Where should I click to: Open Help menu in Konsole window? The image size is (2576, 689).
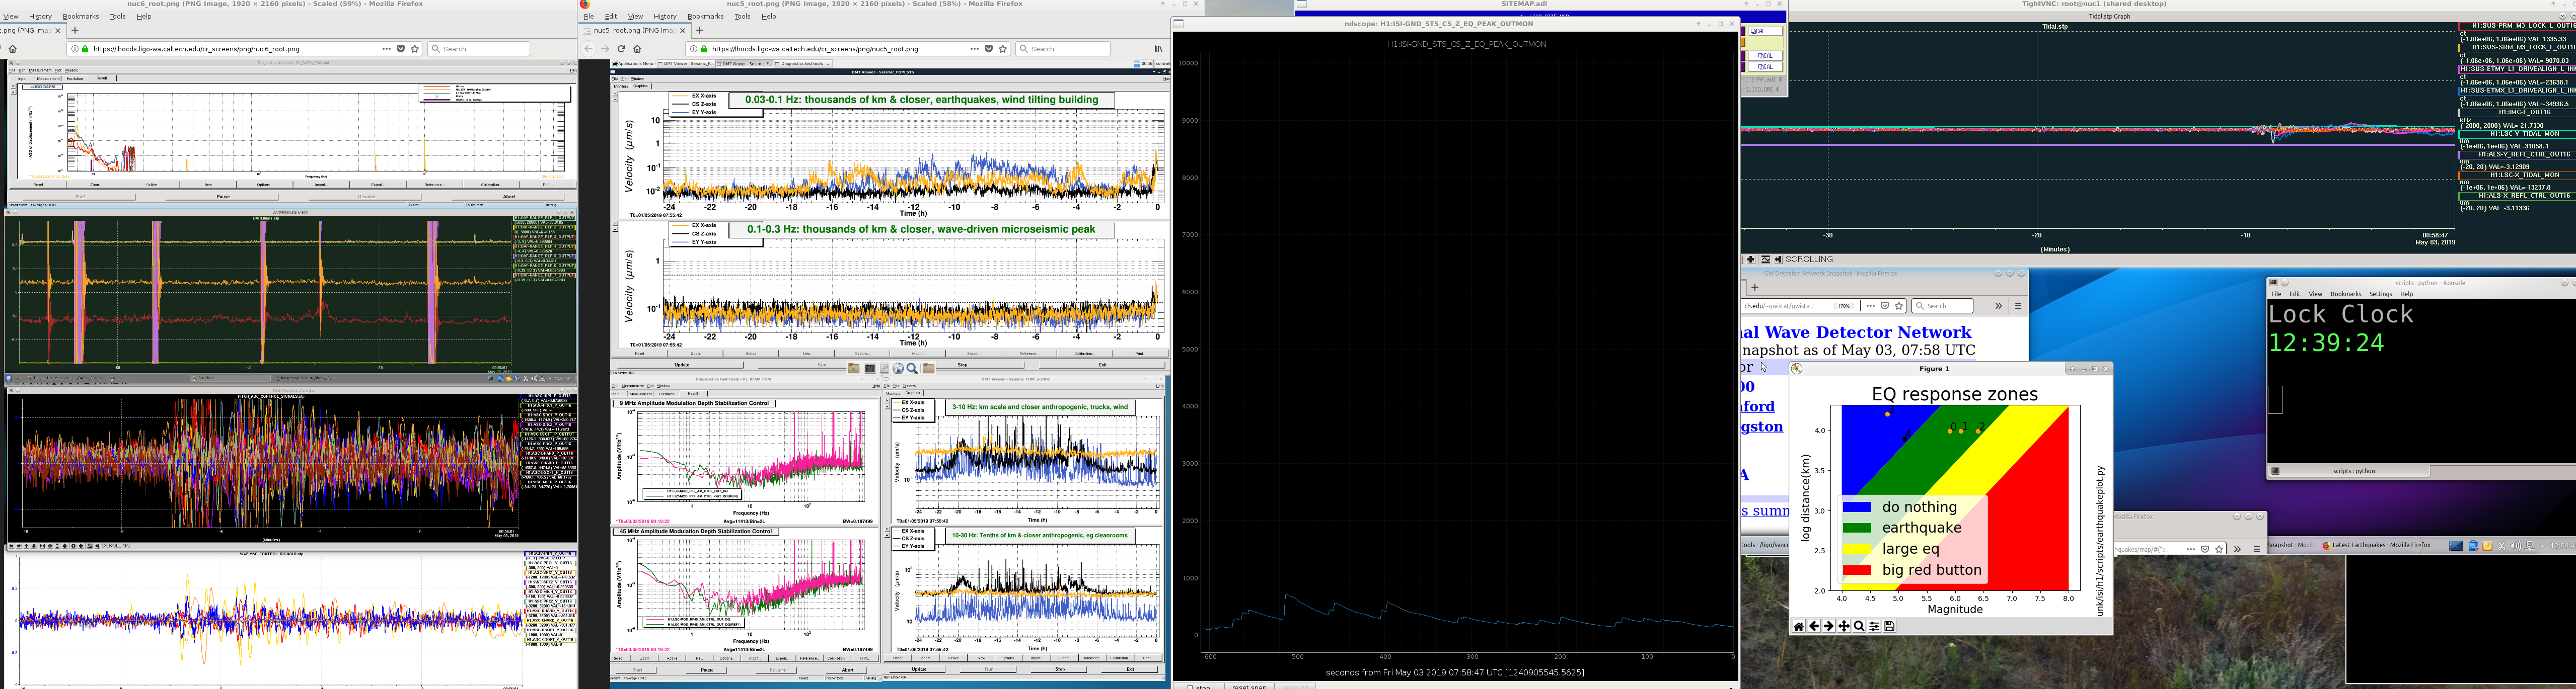[x=2406, y=295]
